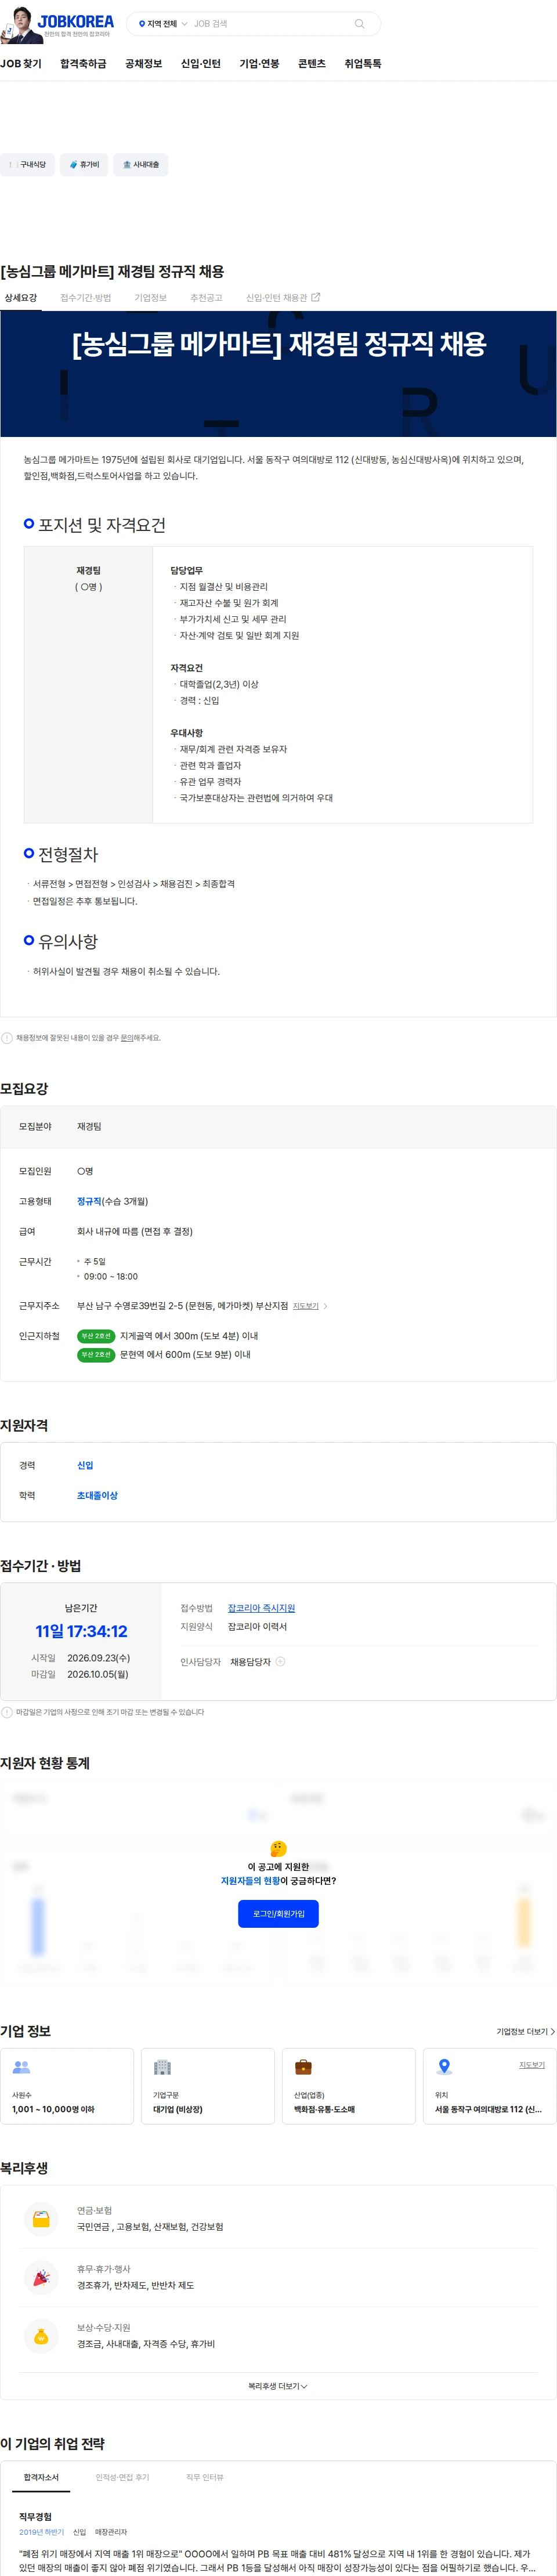Click the 신입 career requirement link

coord(85,1465)
